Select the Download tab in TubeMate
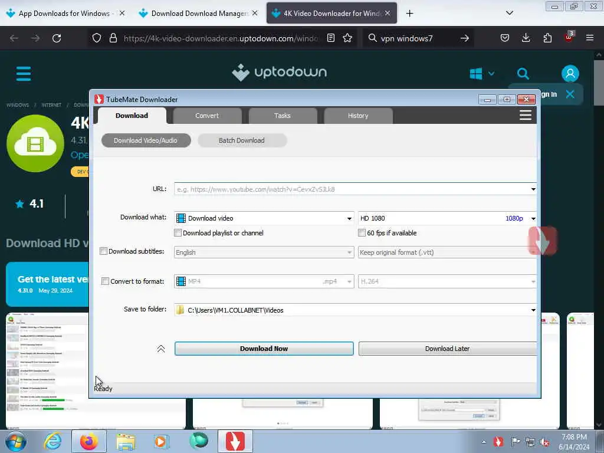Screen dimensions: 604x453 132,116
